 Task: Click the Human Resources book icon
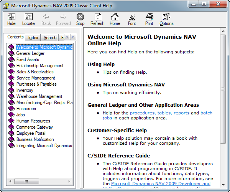point(11,121)
